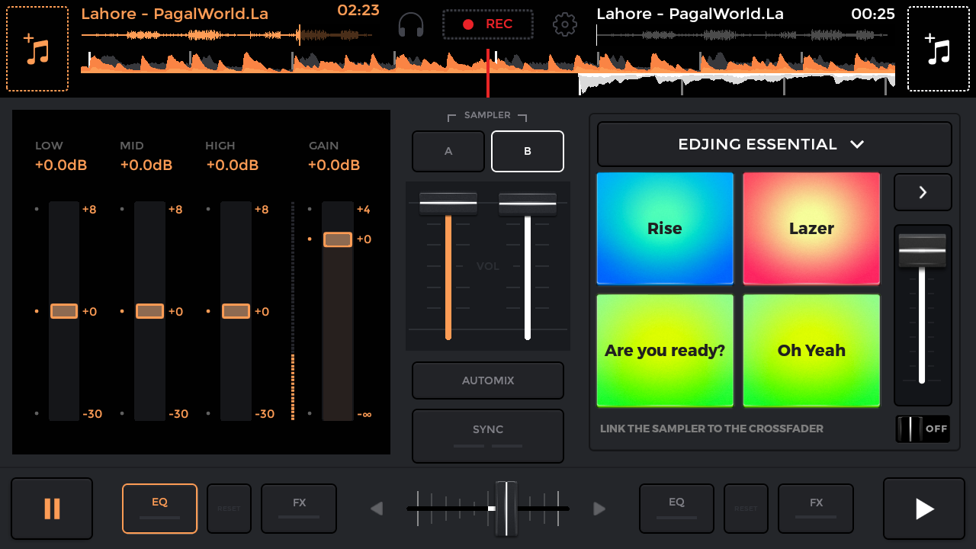The width and height of the screenshot is (976, 549).
Task: Activate AUTOMIX mode
Action: pos(487,380)
